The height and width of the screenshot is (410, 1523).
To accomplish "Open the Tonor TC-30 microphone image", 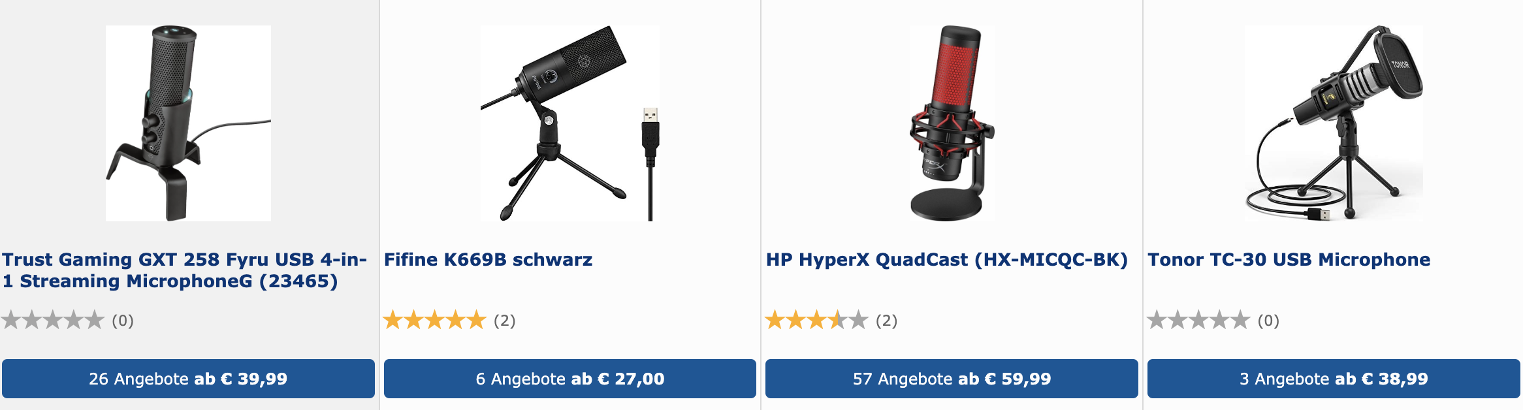I will (1334, 123).
